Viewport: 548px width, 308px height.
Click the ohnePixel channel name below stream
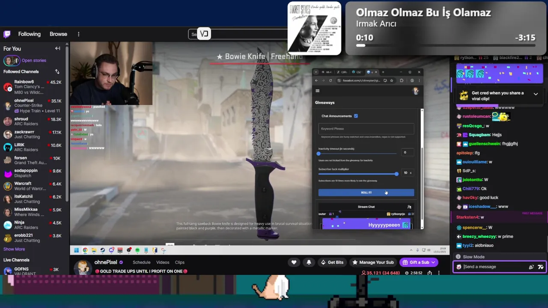point(105,262)
